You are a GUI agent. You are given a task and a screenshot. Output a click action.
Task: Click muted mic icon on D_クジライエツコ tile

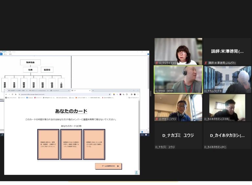[x=157, y=63]
